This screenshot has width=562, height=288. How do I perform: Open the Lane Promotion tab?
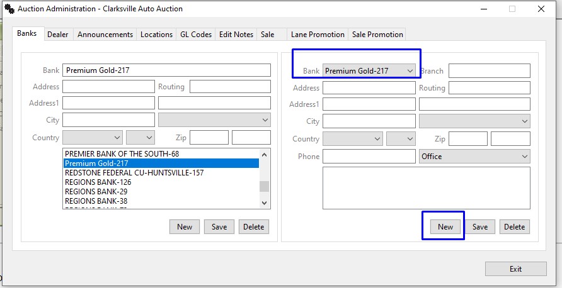coord(318,35)
